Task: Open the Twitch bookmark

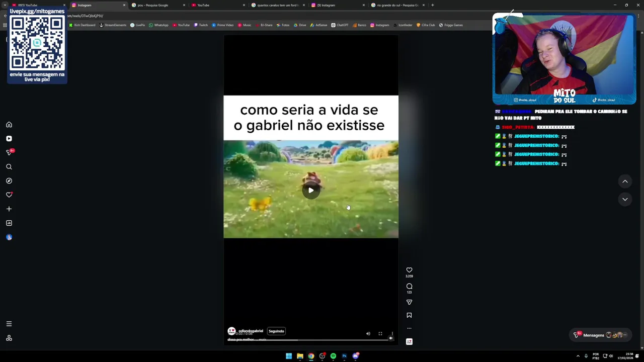Action: 201,25
